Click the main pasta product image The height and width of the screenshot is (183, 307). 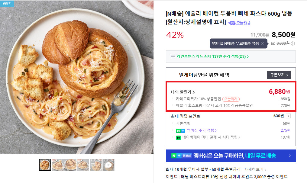77,77
